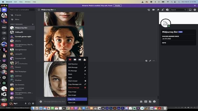Choose Delete Message in context menu
Viewport: 198px width, 111px height.
[77, 88]
